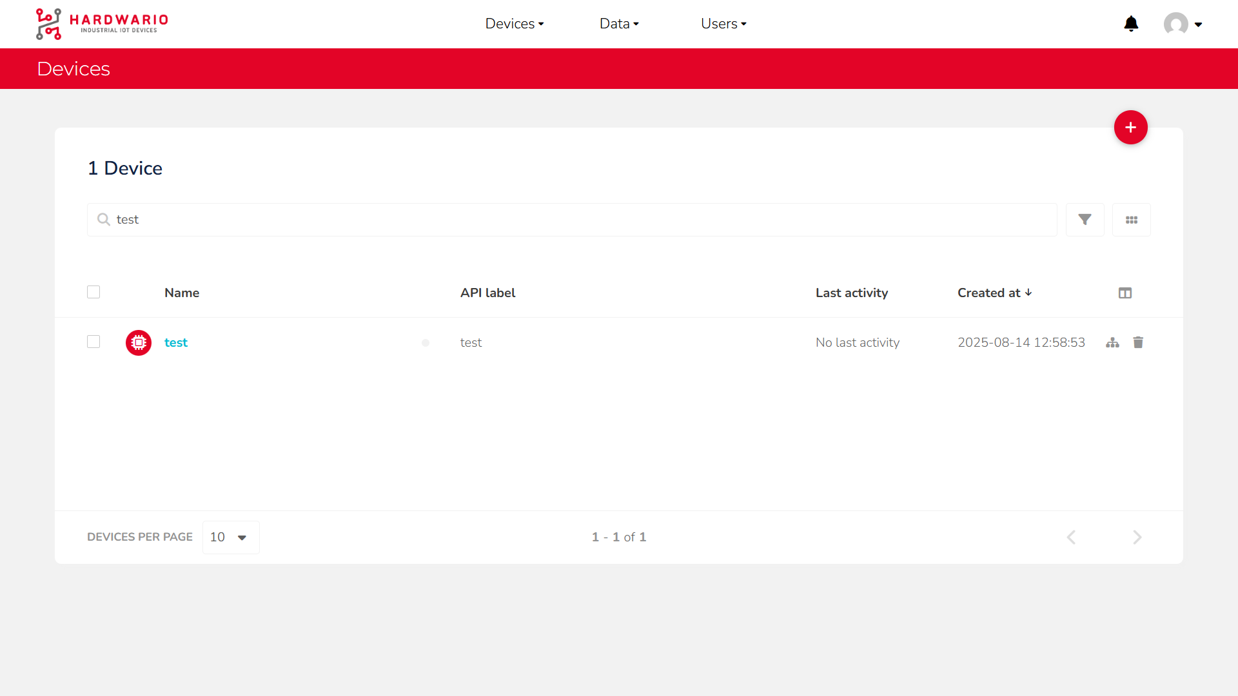Click the hierarchy icon for test device

[1112, 343]
